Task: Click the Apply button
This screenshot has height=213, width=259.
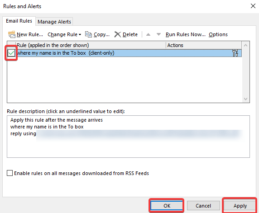Action: click(x=240, y=206)
